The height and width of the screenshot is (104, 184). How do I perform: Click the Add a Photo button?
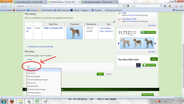pos(148,32)
